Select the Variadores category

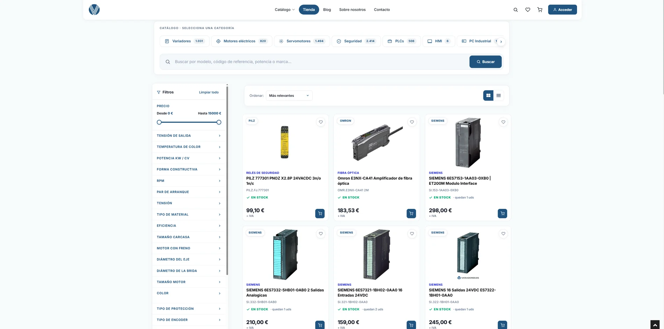click(x=185, y=41)
